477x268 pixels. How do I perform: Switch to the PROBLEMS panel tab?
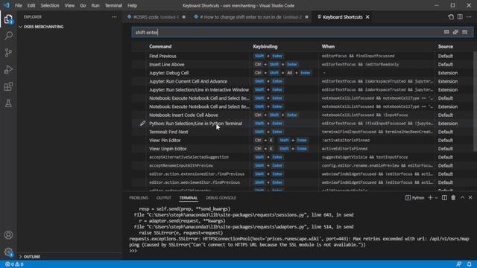(139, 198)
